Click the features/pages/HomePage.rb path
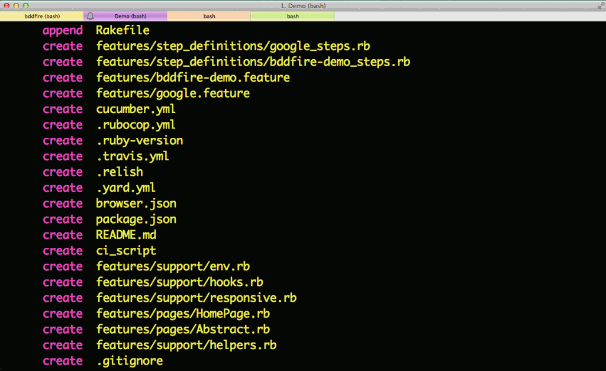Viewport: 606px width, 371px height. click(x=183, y=314)
